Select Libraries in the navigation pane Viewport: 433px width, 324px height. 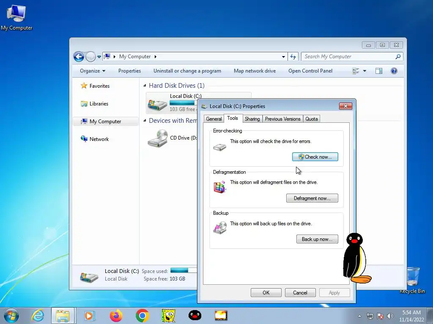(94, 104)
